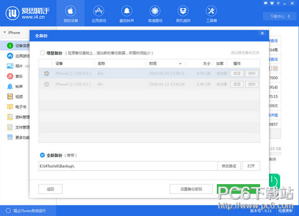Select 增量备份 incremental backup radio option

tap(43, 52)
